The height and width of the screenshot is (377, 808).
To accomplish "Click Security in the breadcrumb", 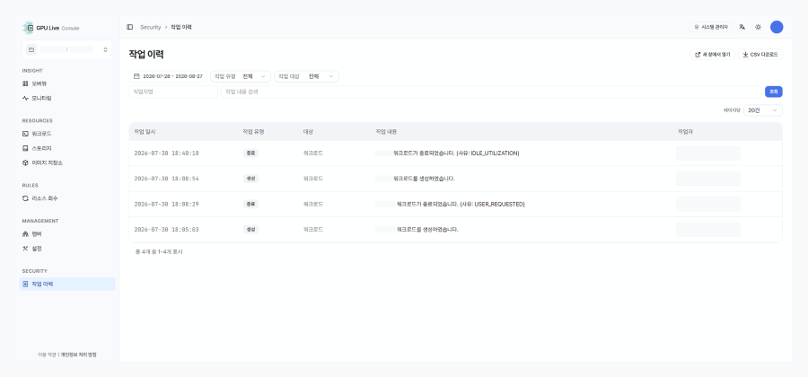I will [151, 27].
